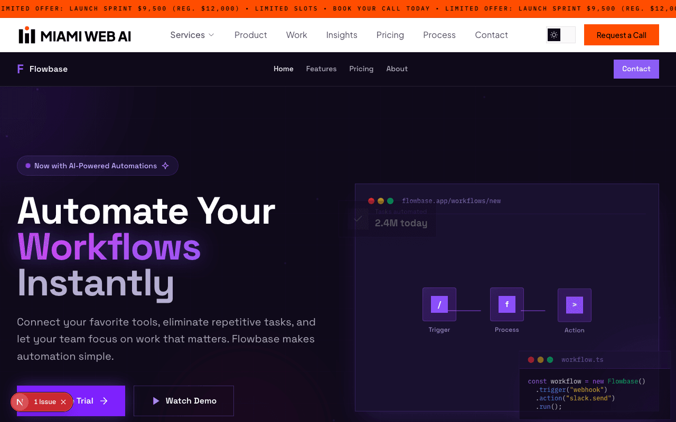Click the green traffic light in the browser mockup
Screen dimensions: 676x422
[390, 201]
